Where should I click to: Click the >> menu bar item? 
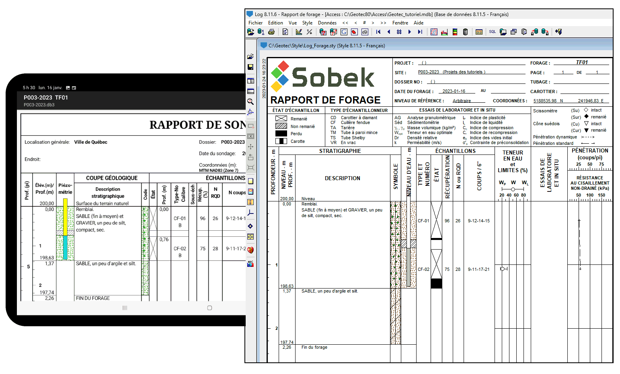click(x=383, y=23)
